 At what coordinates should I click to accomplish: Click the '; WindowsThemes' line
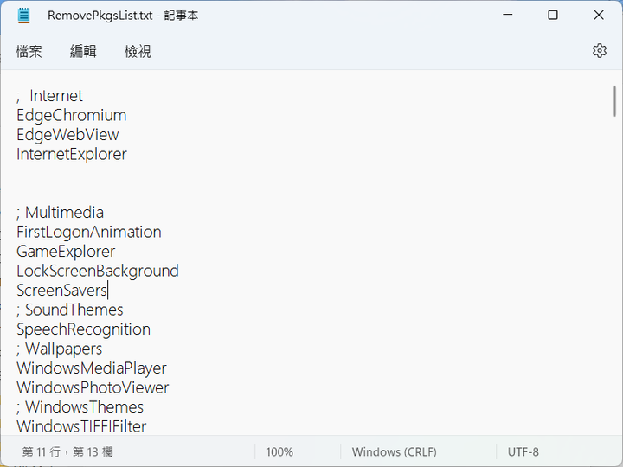[x=80, y=407]
